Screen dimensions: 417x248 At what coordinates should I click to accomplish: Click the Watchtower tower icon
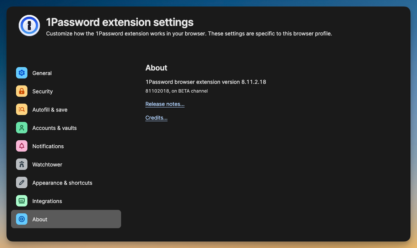[x=22, y=164]
